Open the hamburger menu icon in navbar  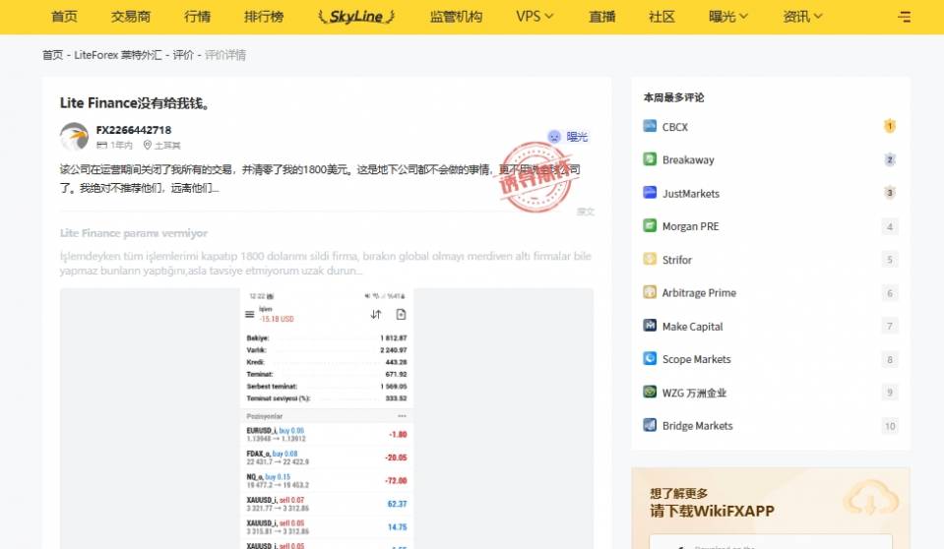coord(904,17)
